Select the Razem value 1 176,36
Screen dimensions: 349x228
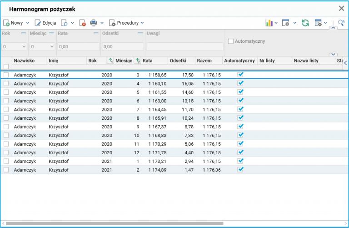tap(211, 170)
